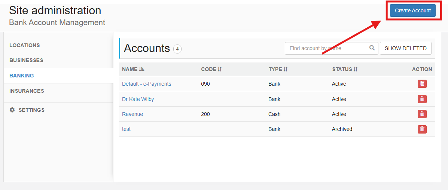This screenshot has width=448, height=190.
Task: Delete the Default - e-Payments account
Action: (x=422, y=84)
